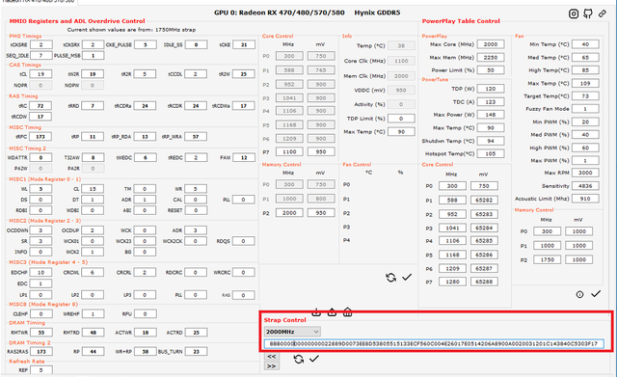Select the REF refresh rate field

tap(40, 370)
